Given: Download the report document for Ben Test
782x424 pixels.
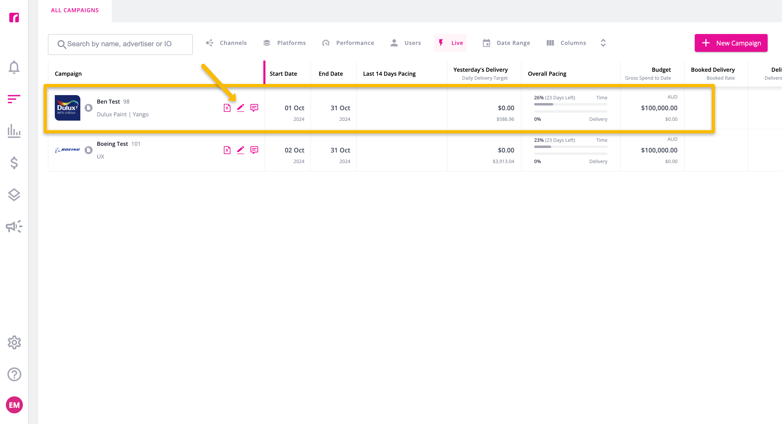Looking at the screenshot, I should [x=227, y=108].
